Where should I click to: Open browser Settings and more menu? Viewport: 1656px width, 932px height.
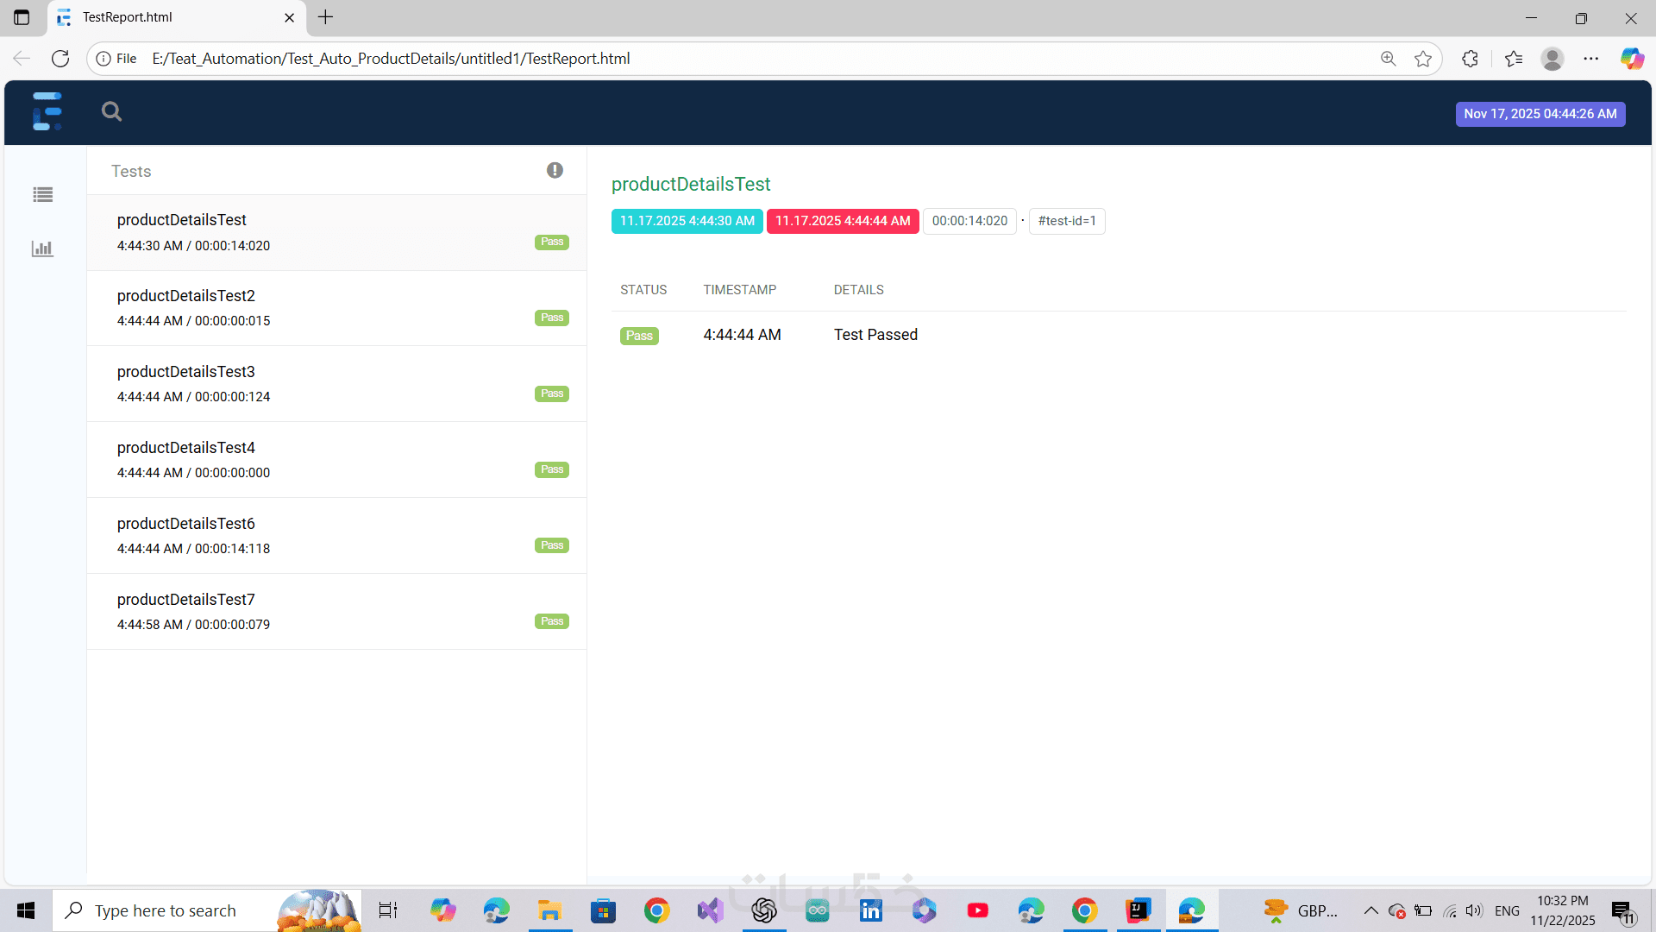(x=1591, y=59)
